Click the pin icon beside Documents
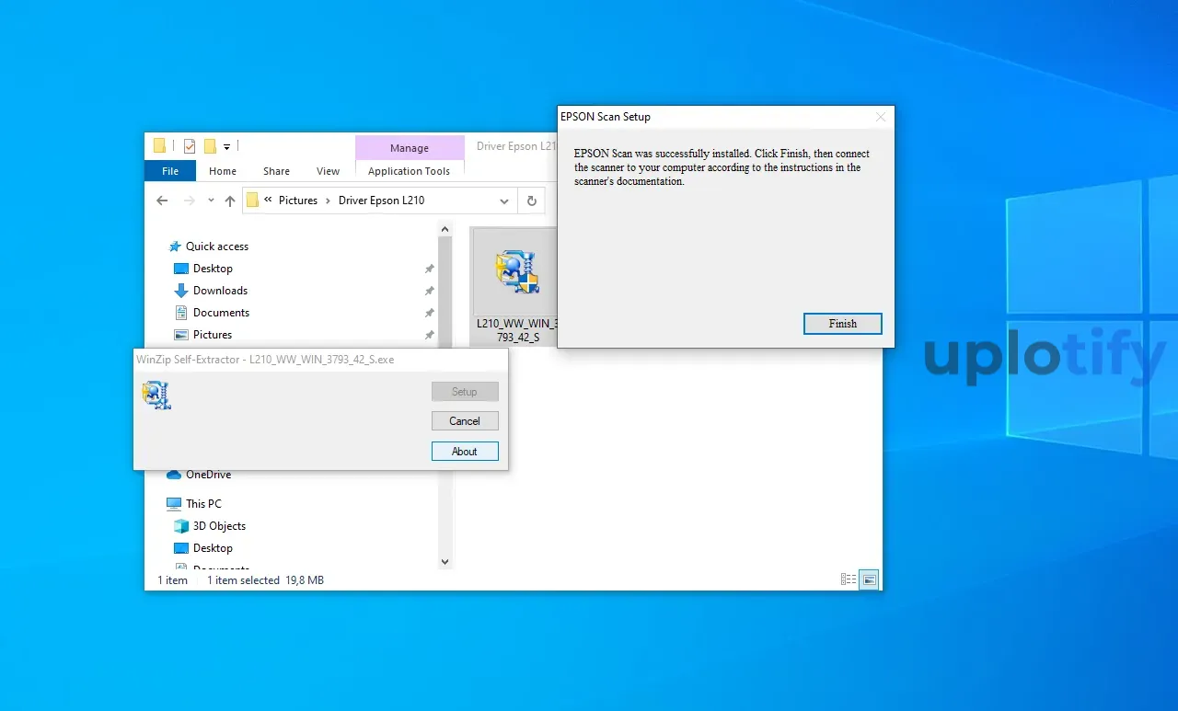 [429, 313]
